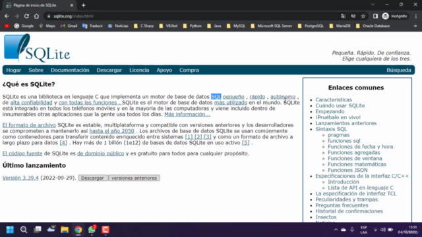Image resolution: width=422 pixels, height=237 pixels.
Task: Open the Google bookmark
Action: coord(24,26)
